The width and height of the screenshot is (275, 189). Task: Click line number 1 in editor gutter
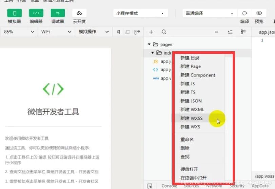coord(262,40)
